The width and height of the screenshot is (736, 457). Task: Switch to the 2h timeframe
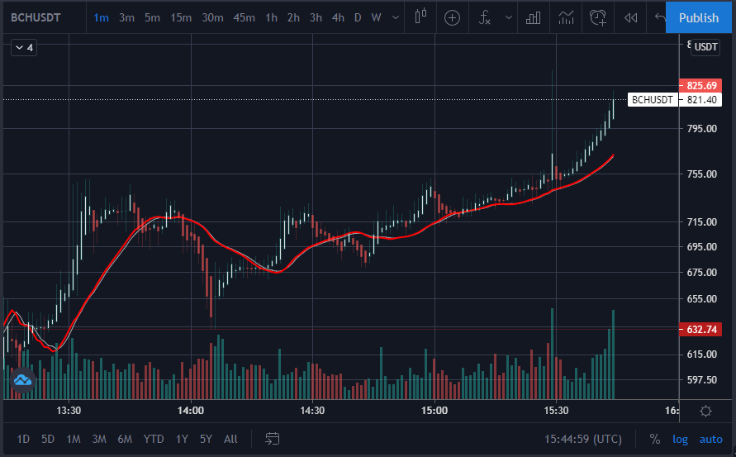tap(293, 18)
